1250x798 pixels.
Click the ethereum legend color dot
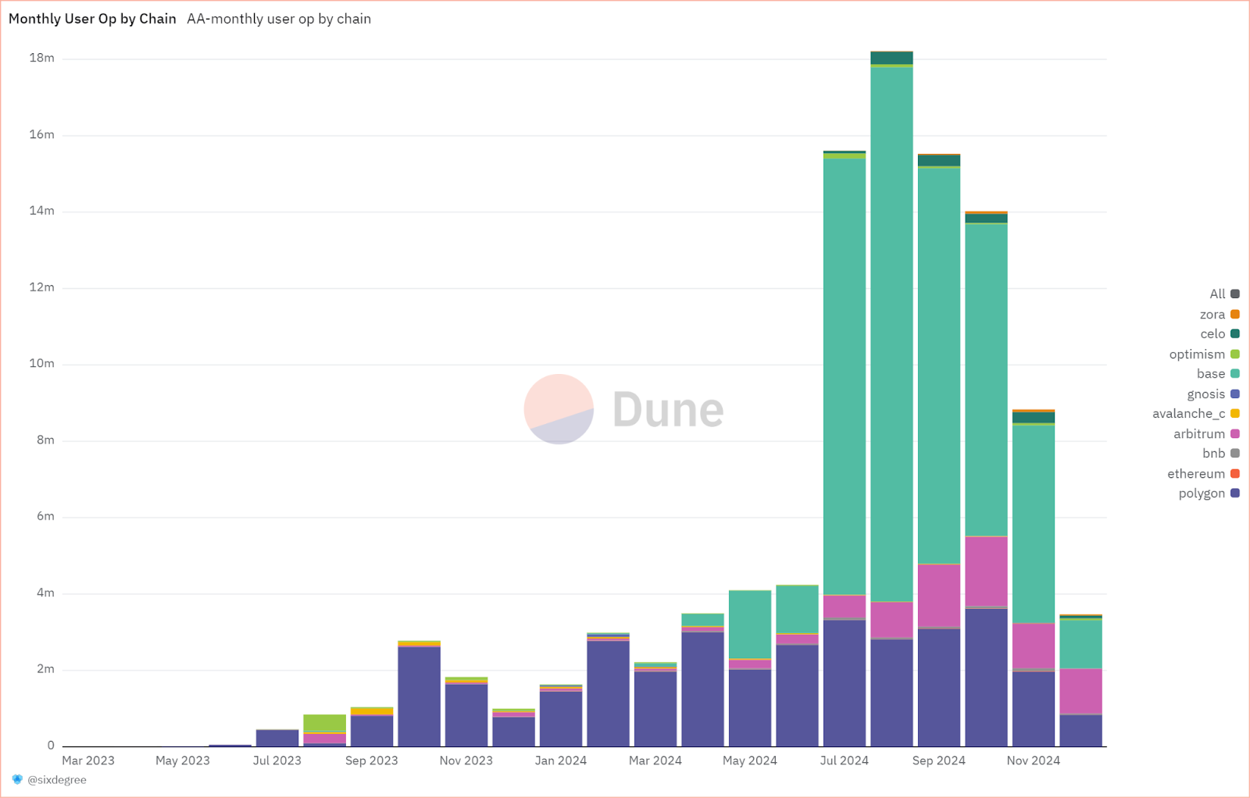tap(1235, 474)
